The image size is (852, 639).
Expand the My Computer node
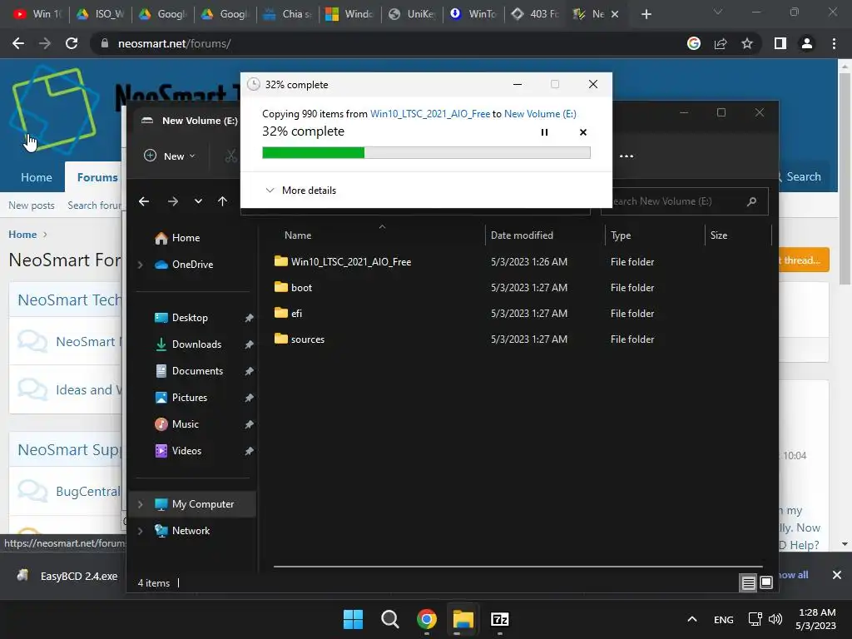point(140,504)
